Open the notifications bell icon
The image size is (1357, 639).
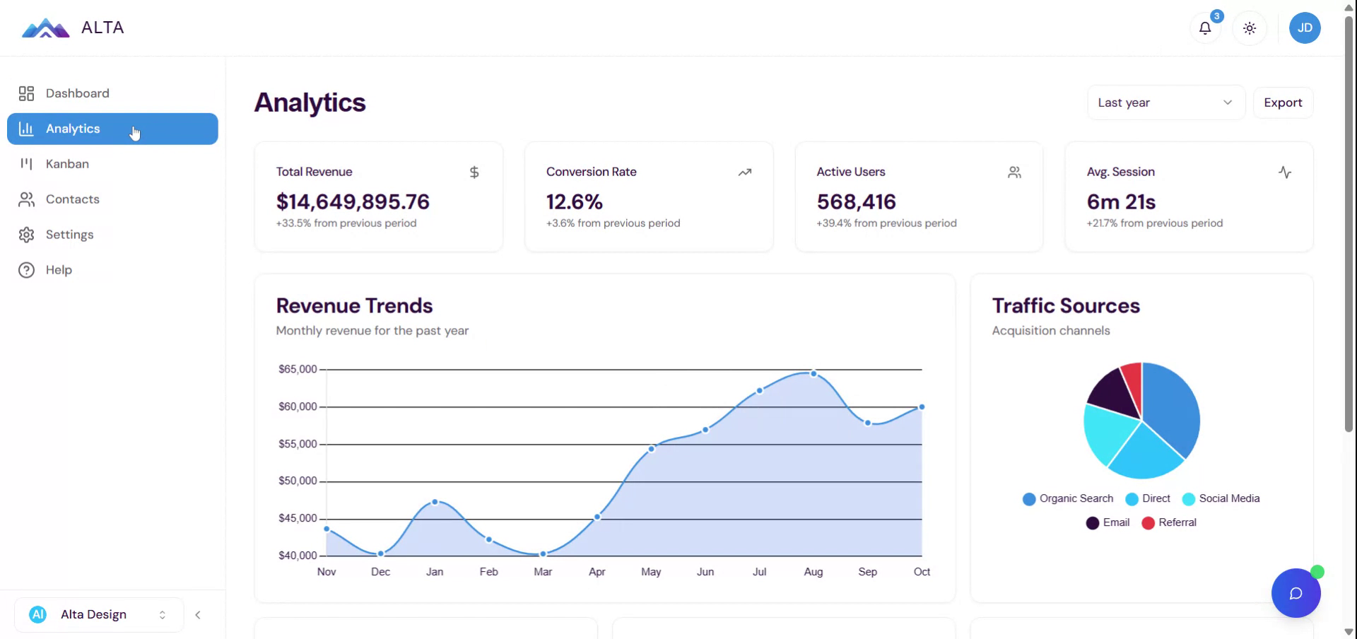[x=1205, y=28]
